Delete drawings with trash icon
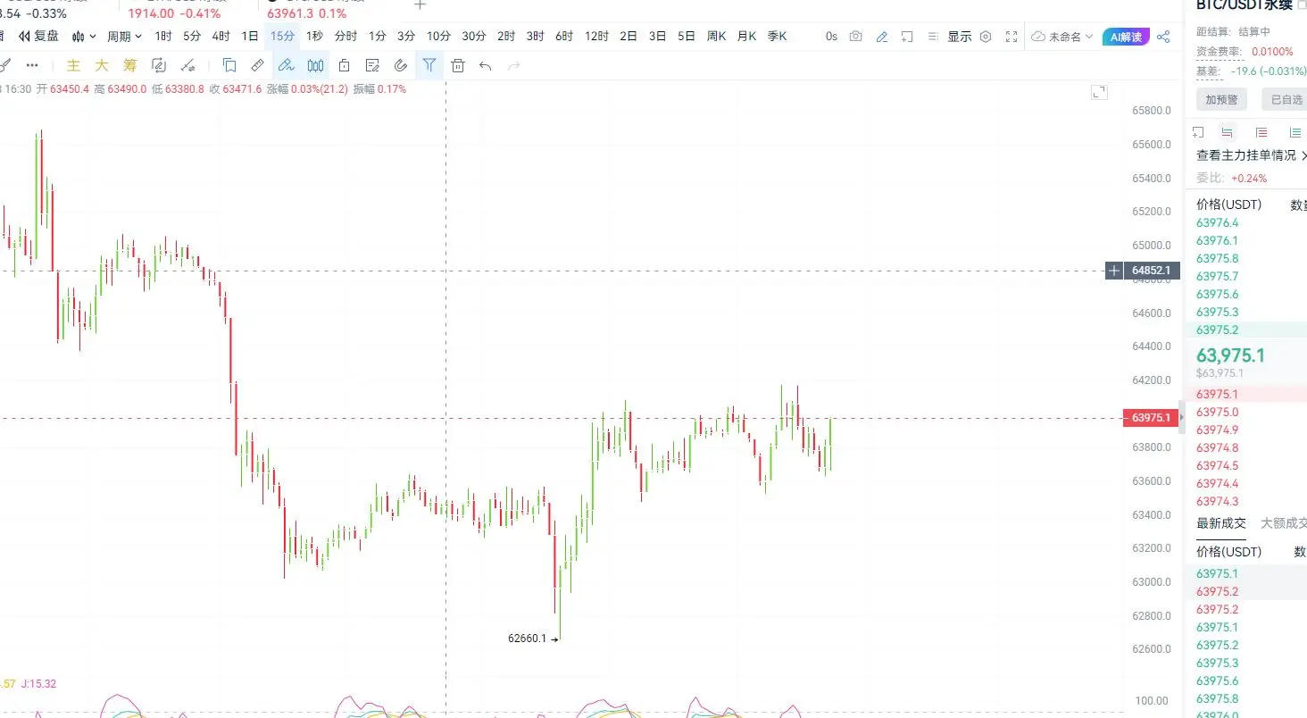1307x718 pixels. 458,65
